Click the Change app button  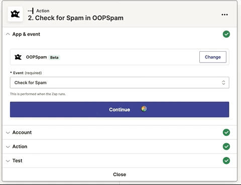click(213, 57)
